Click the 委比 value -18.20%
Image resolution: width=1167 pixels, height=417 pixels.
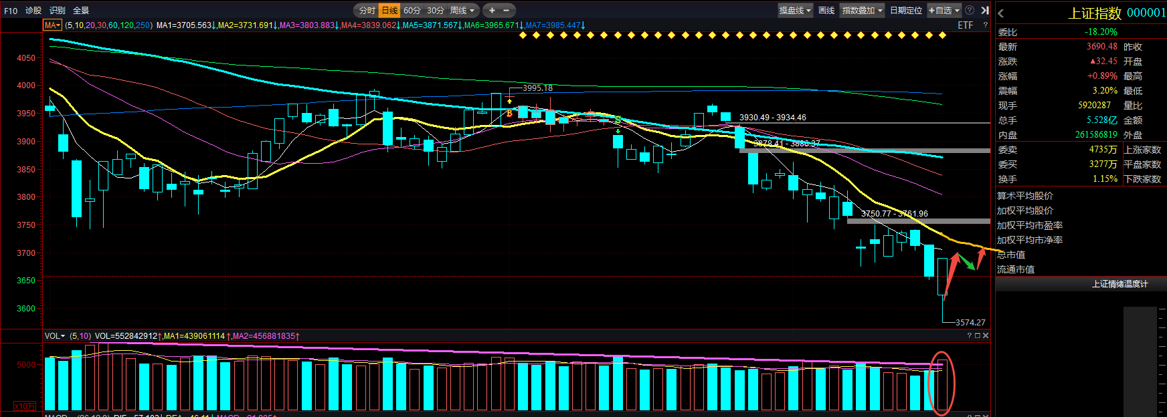pyautogui.click(x=1101, y=32)
